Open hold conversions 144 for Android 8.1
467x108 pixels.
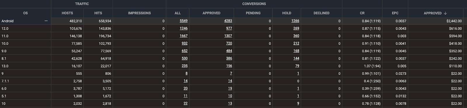[296, 58]
